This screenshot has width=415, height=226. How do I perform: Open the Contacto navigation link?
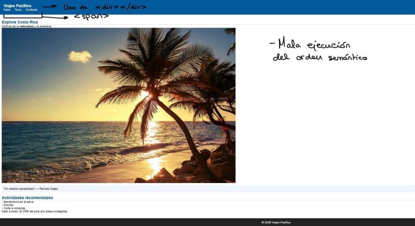tap(32, 10)
